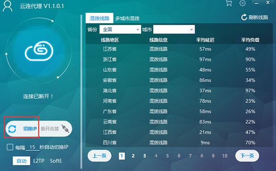Open the shopping cart icon

point(229,3)
